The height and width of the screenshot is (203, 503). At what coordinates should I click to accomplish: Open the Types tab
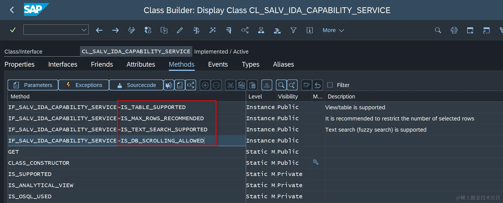point(251,64)
